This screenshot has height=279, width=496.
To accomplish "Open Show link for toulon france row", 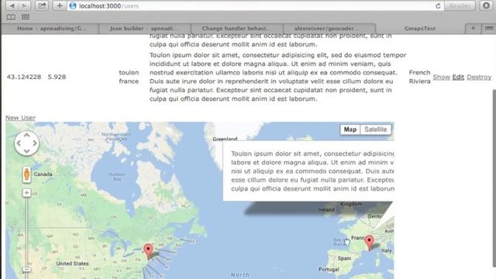I will click(441, 77).
